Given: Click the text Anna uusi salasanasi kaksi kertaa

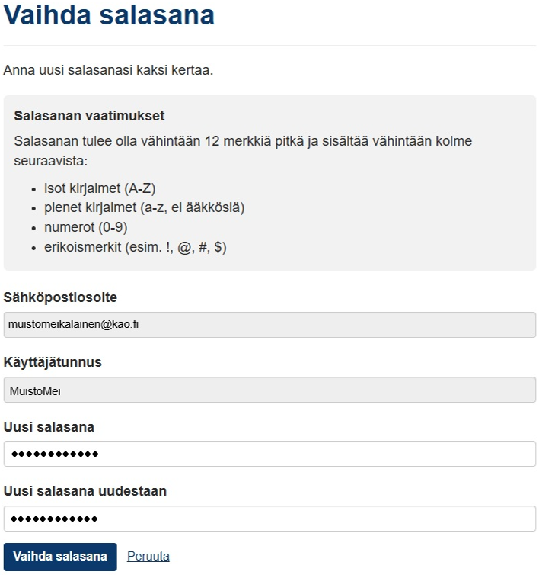Looking at the screenshot, I should (x=108, y=69).
